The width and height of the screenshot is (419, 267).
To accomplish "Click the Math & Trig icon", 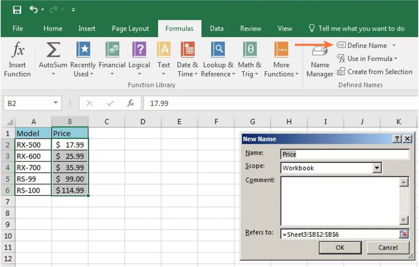I will coord(249,50).
